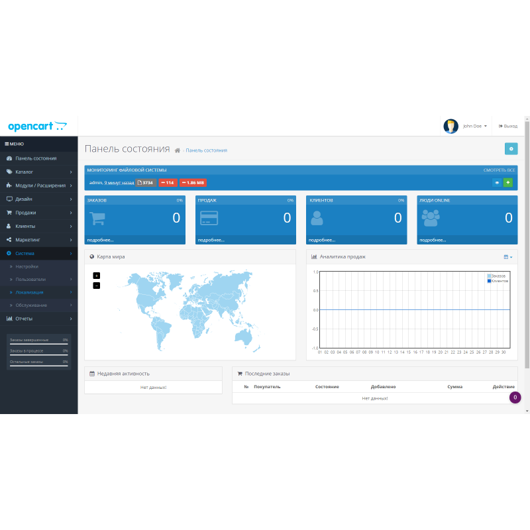Click the Модули / Расширения puzzle icon

point(9,185)
